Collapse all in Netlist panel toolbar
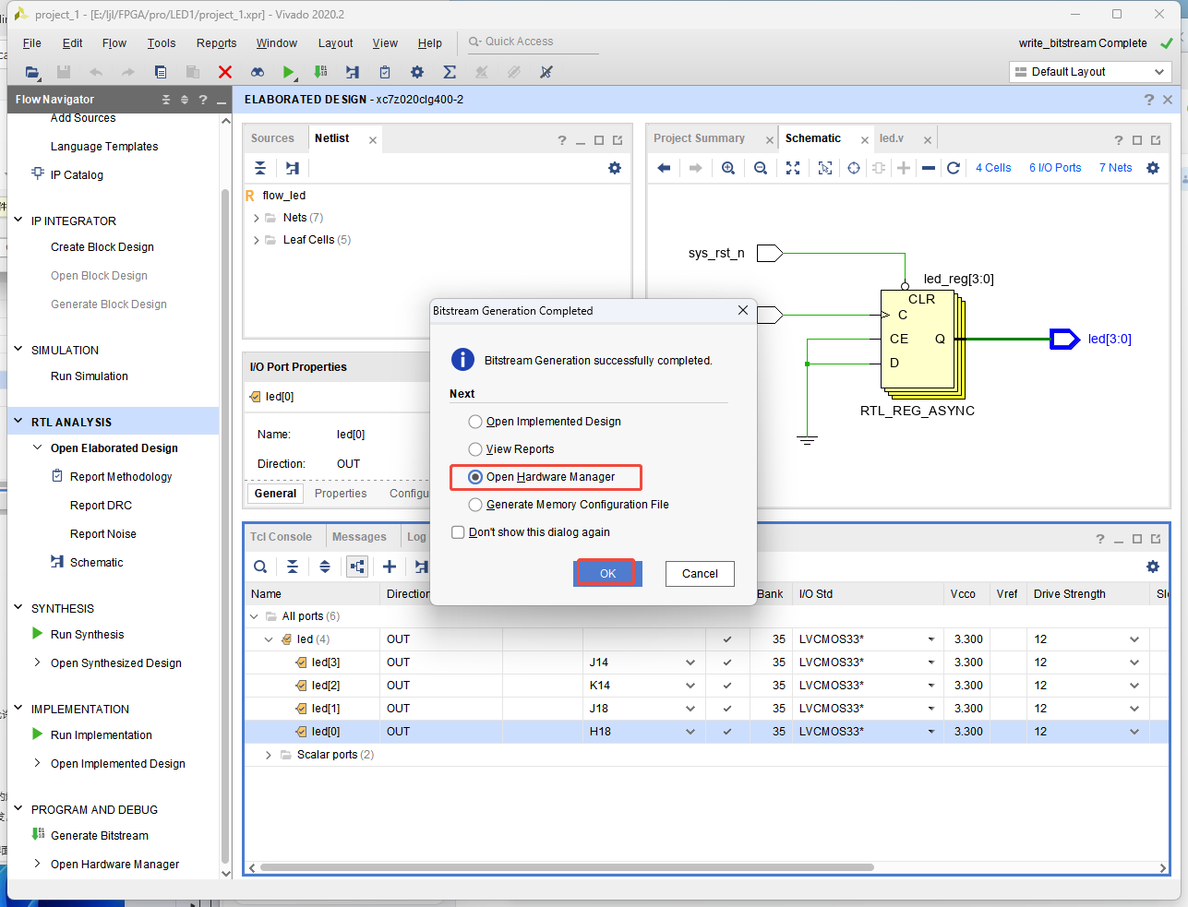 (260, 168)
